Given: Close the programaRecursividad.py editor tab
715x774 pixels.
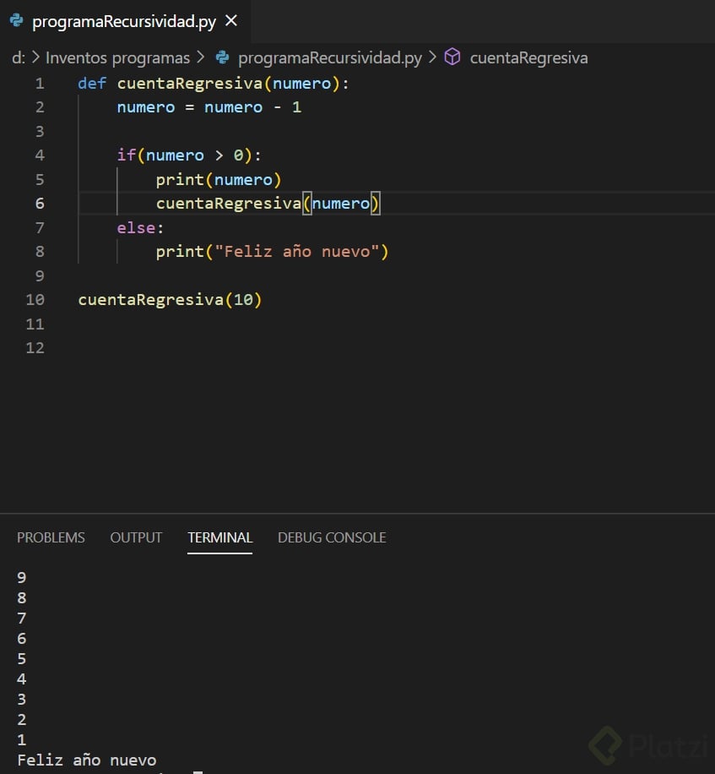Looking at the screenshot, I should (x=230, y=21).
